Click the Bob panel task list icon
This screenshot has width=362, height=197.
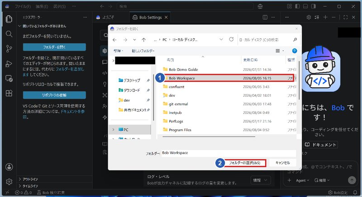(x=317, y=17)
